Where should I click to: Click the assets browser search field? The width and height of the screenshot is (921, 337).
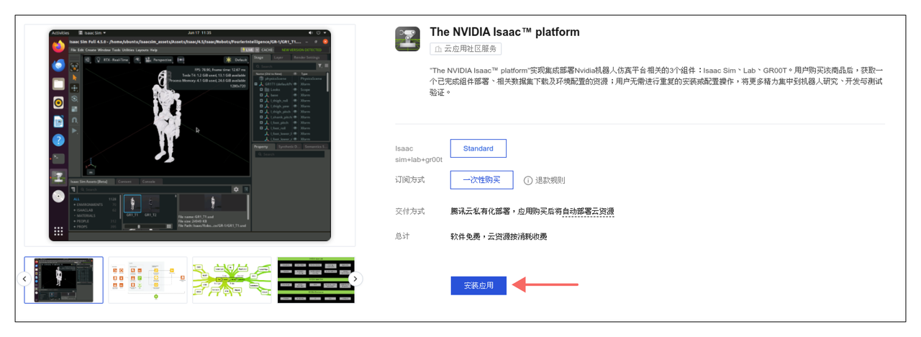154,189
